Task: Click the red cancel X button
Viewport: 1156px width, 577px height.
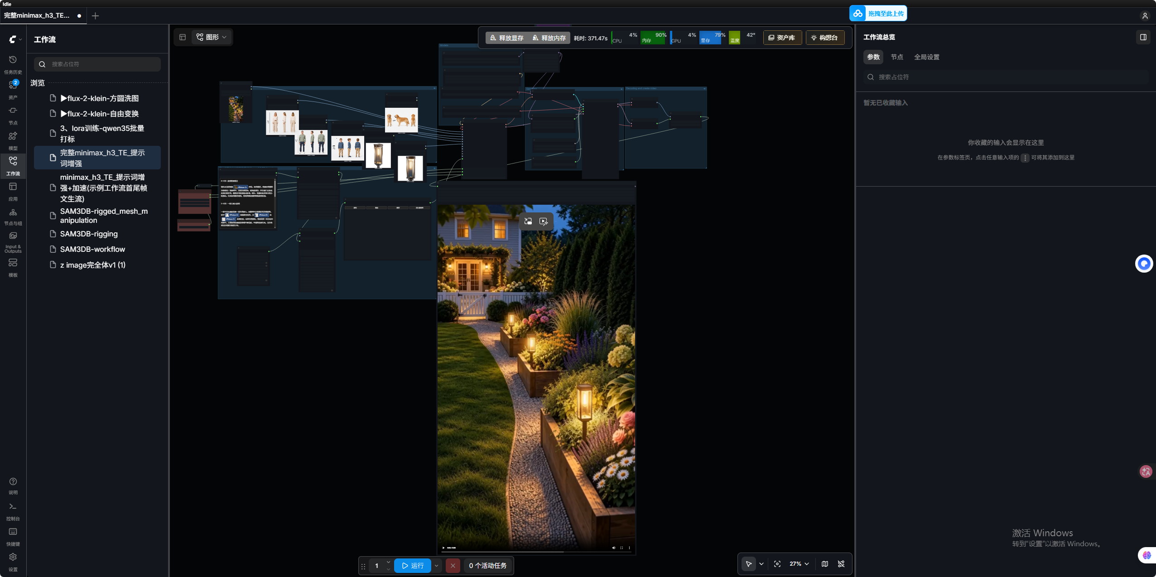Action: (453, 566)
